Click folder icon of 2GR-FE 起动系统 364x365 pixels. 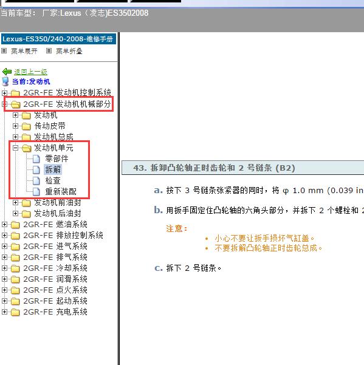(x=15, y=301)
